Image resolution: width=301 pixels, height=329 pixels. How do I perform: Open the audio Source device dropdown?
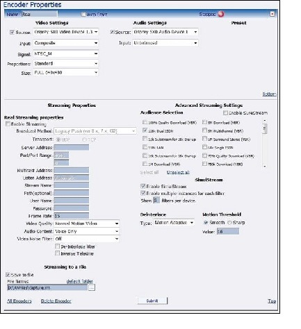click(165, 32)
